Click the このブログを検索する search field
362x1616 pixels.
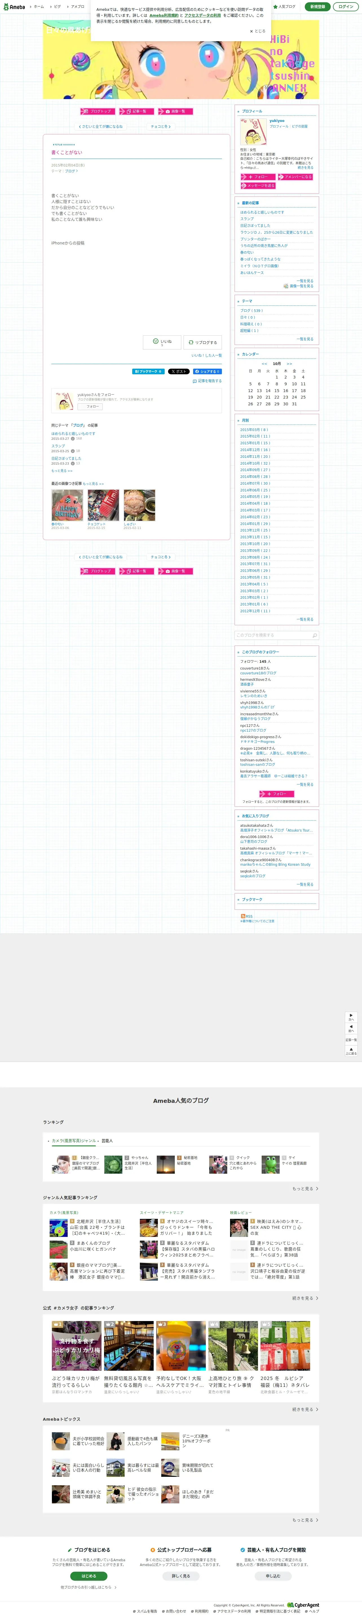pos(272,635)
